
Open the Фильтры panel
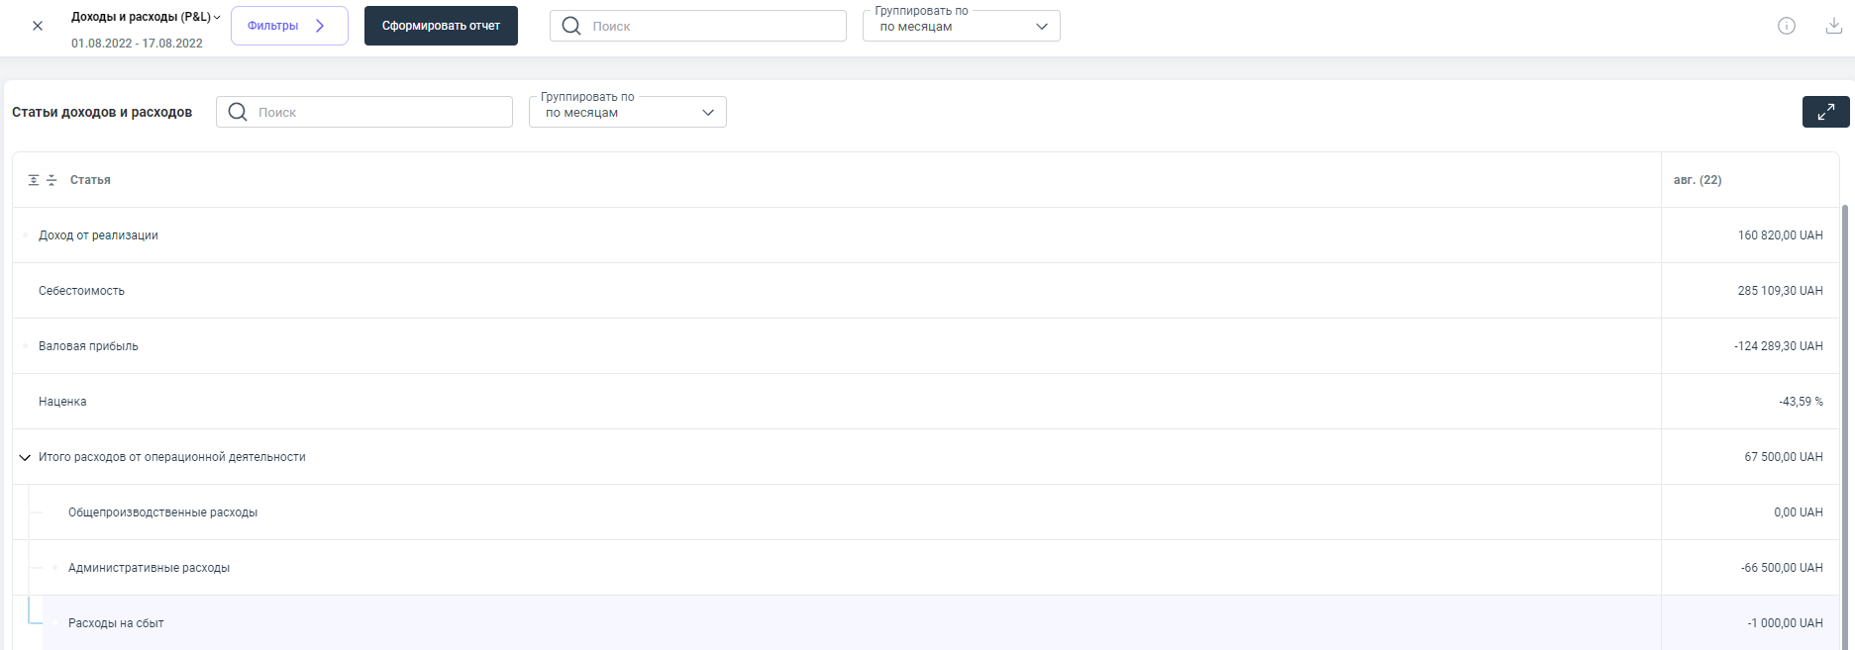[x=289, y=26]
